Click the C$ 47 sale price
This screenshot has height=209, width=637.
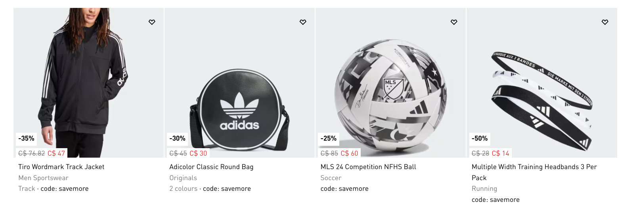click(56, 153)
